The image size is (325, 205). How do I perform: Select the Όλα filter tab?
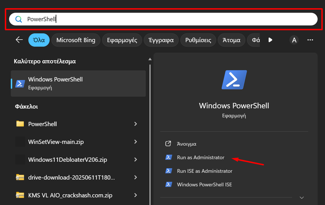(38, 40)
